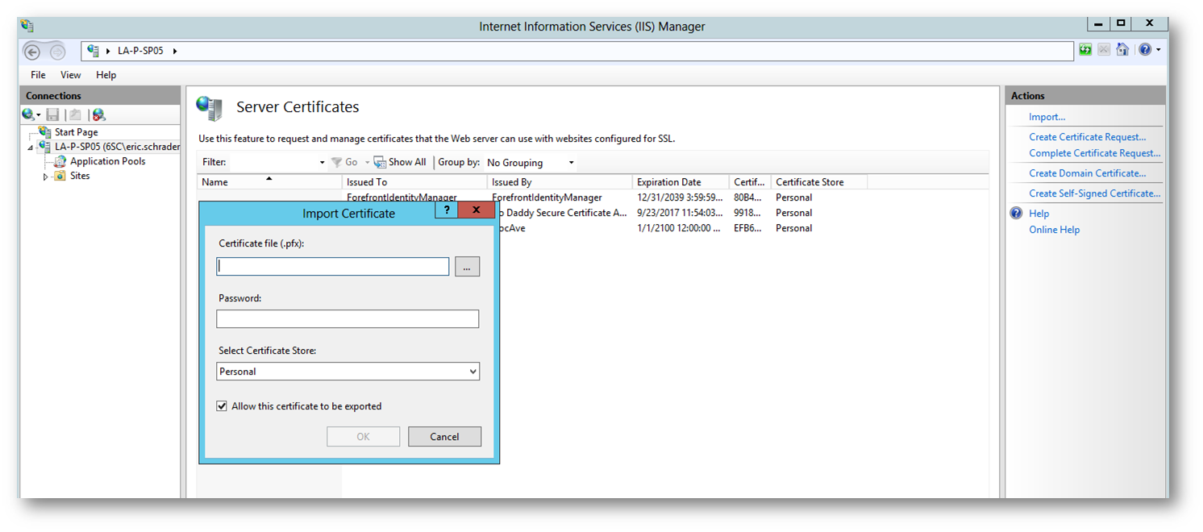
Task: Select the Sites node
Action: point(79,176)
